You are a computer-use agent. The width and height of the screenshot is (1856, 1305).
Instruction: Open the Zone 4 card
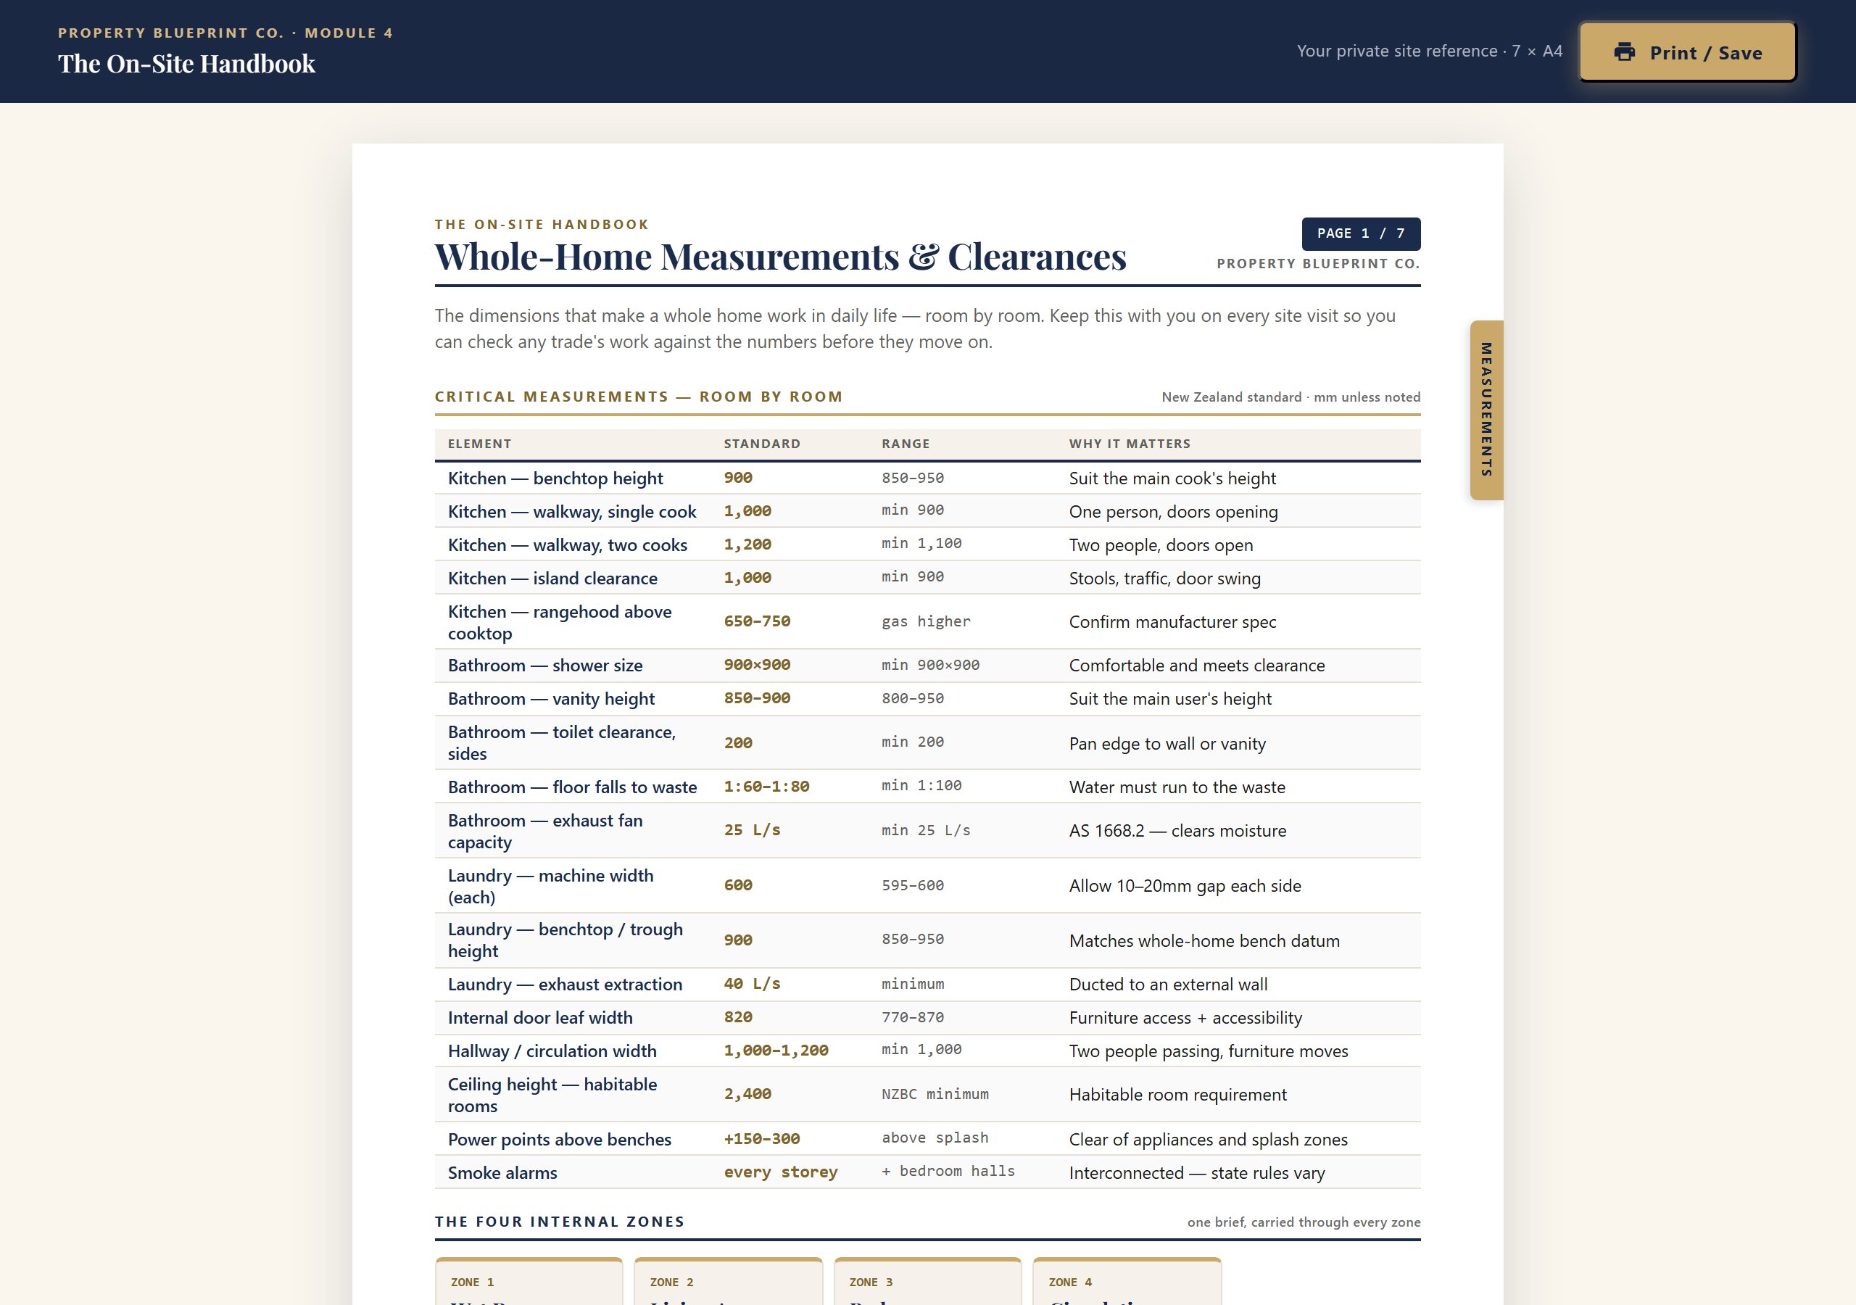pos(1127,1282)
